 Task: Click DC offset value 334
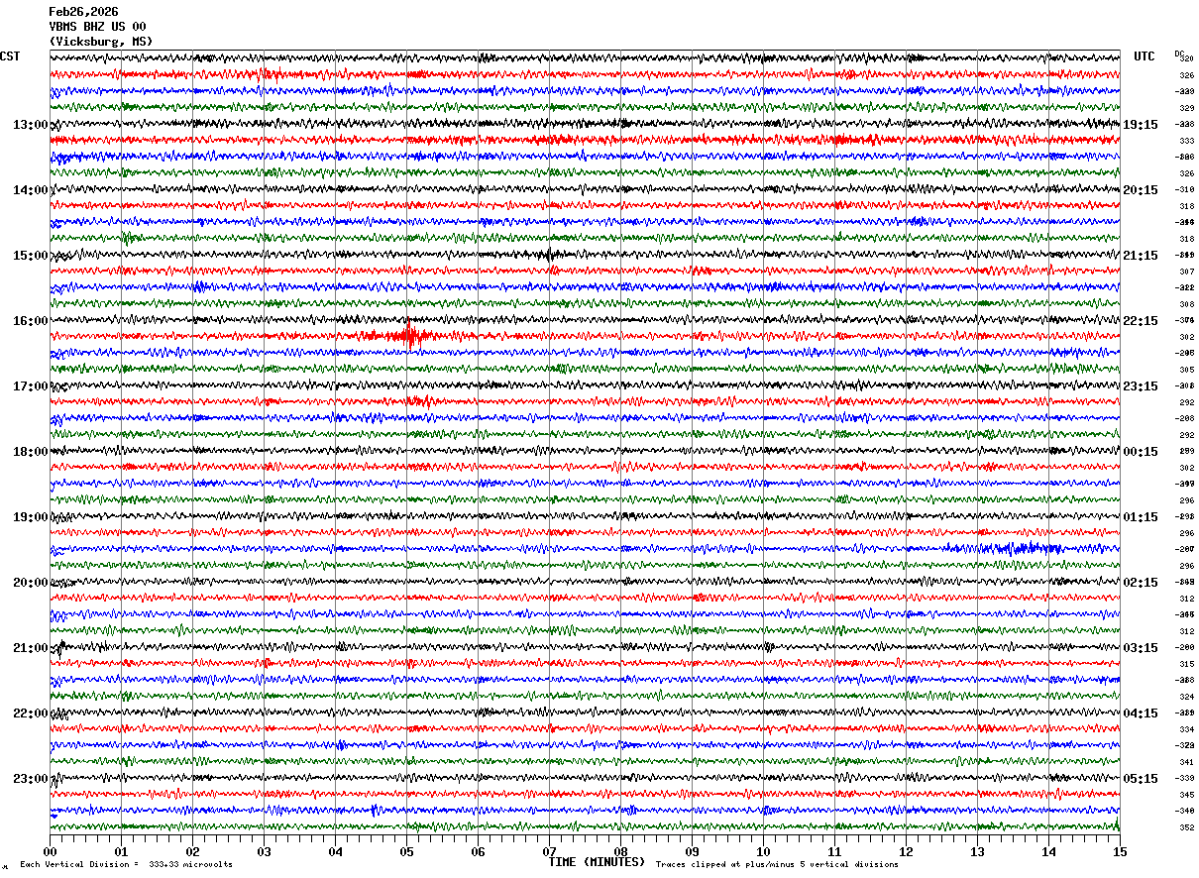[1186, 729]
